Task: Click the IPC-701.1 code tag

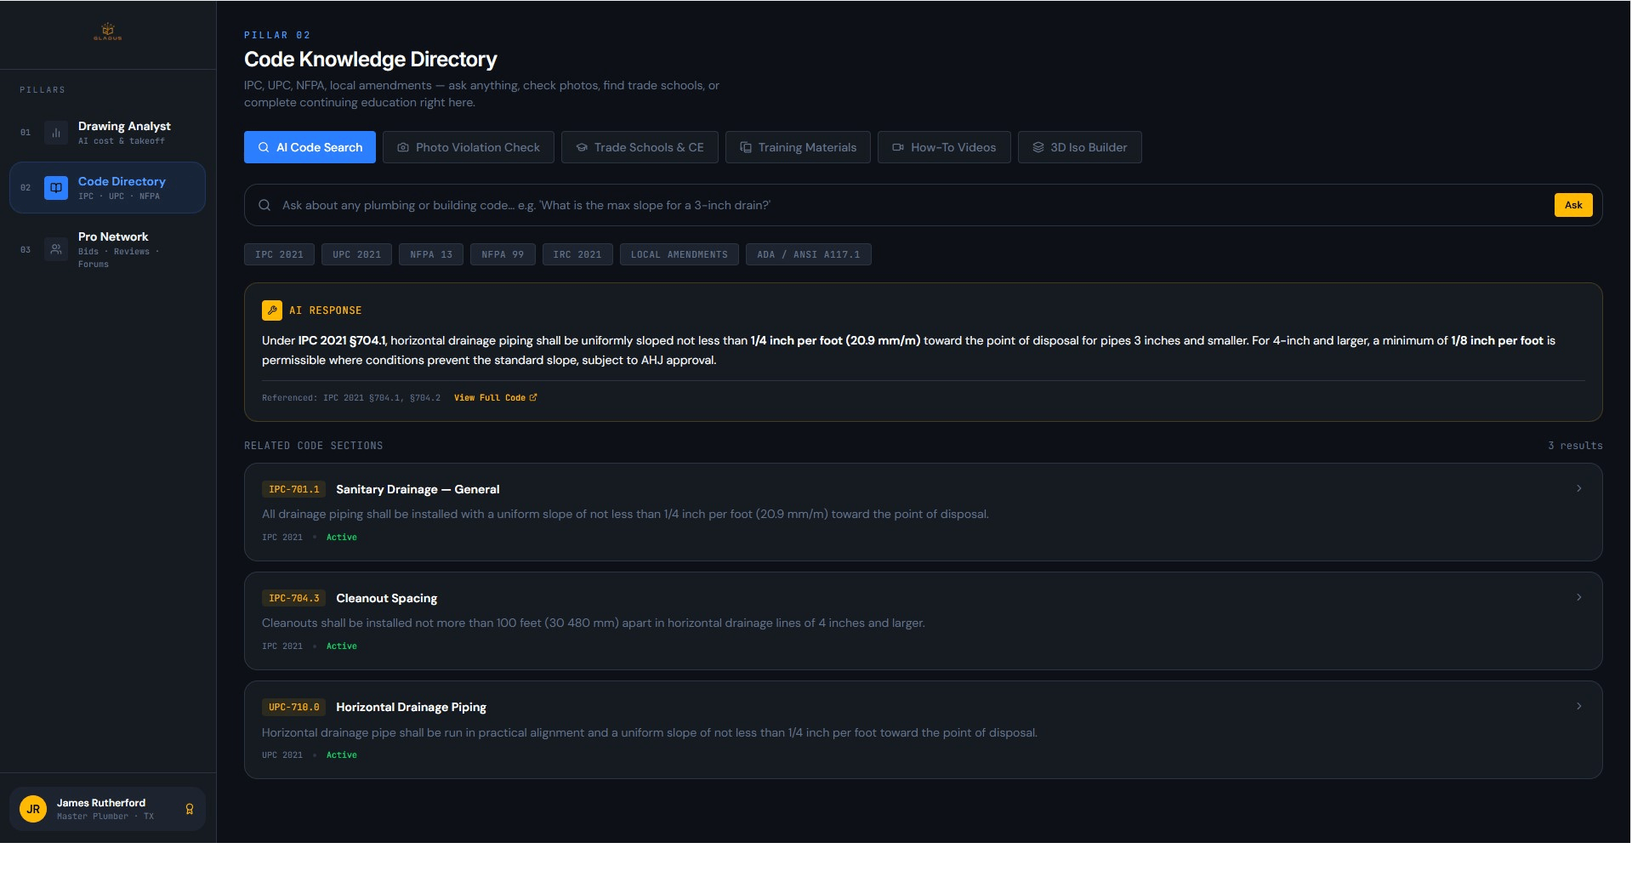Action: [x=293, y=489]
